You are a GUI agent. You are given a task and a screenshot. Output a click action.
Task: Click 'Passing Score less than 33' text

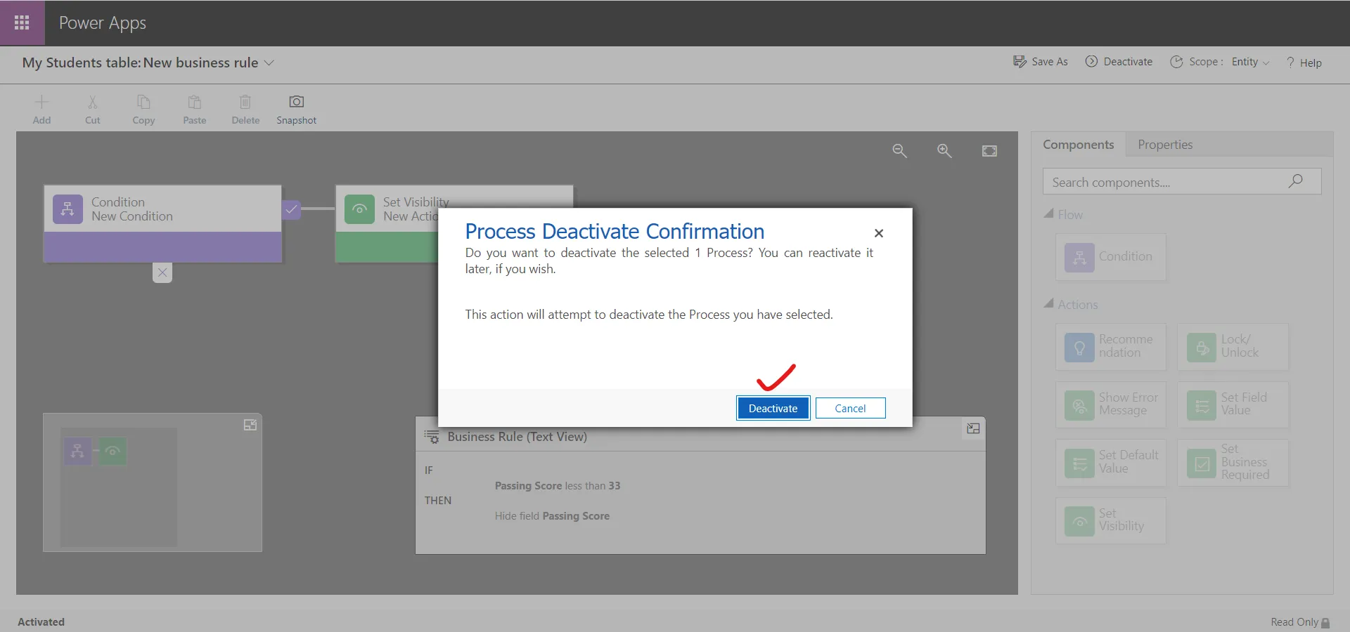point(558,485)
